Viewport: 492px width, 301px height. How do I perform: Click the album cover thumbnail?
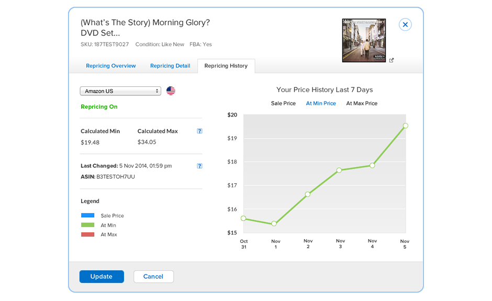click(x=364, y=40)
